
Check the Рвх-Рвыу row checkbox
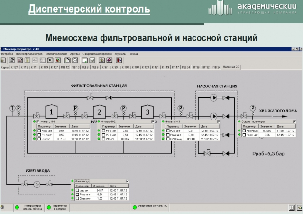click(244, 130)
